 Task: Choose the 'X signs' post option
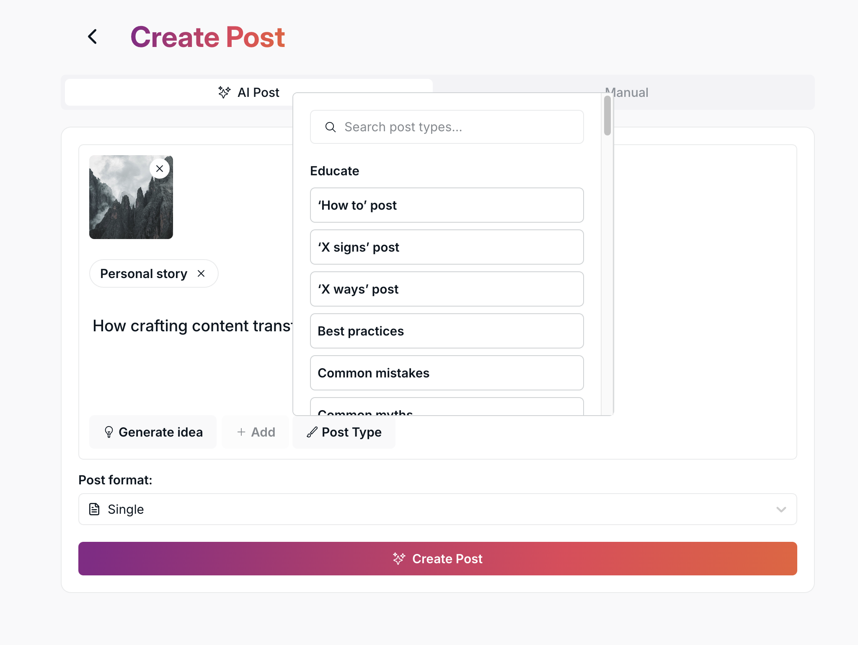click(x=447, y=247)
